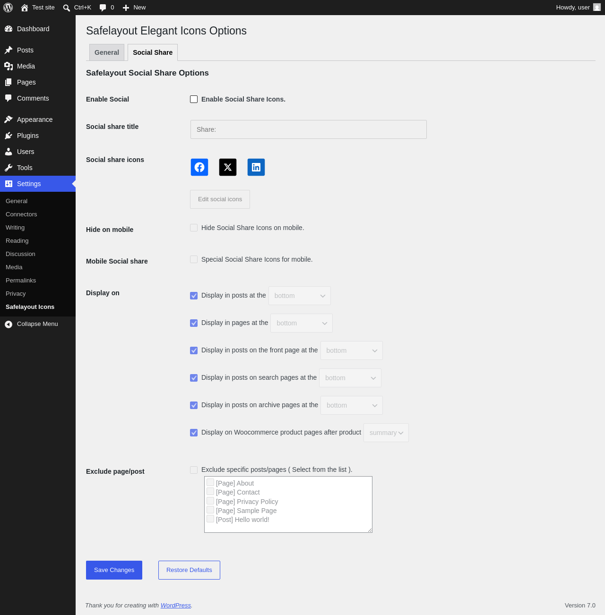Image resolution: width=605 pixels, height=615 pixels.
Task: Open archive pages position dropdown
Action: [352, 405]
